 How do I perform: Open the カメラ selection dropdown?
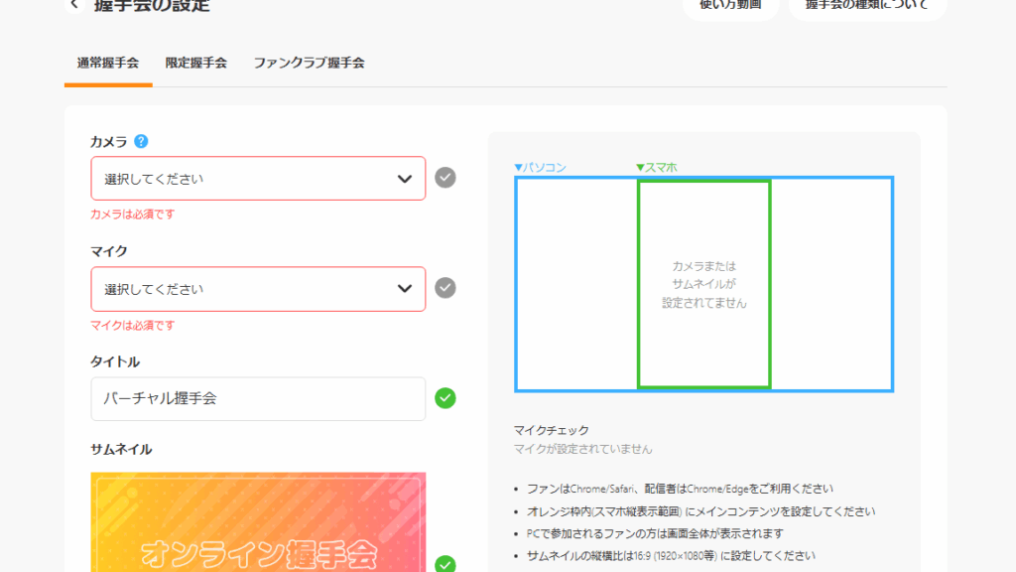248,179
